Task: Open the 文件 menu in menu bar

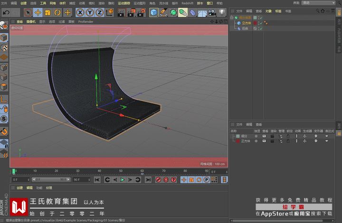Action: click(3, 3)
